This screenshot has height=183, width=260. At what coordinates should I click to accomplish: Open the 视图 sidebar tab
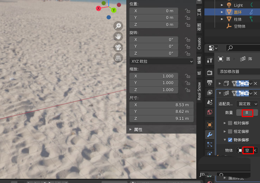click(x=199, y=27)
